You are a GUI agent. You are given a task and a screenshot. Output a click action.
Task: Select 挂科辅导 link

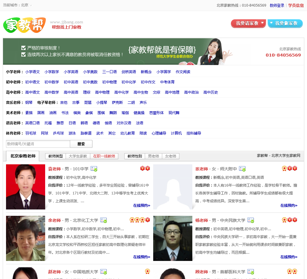click(x=194, y=133)
